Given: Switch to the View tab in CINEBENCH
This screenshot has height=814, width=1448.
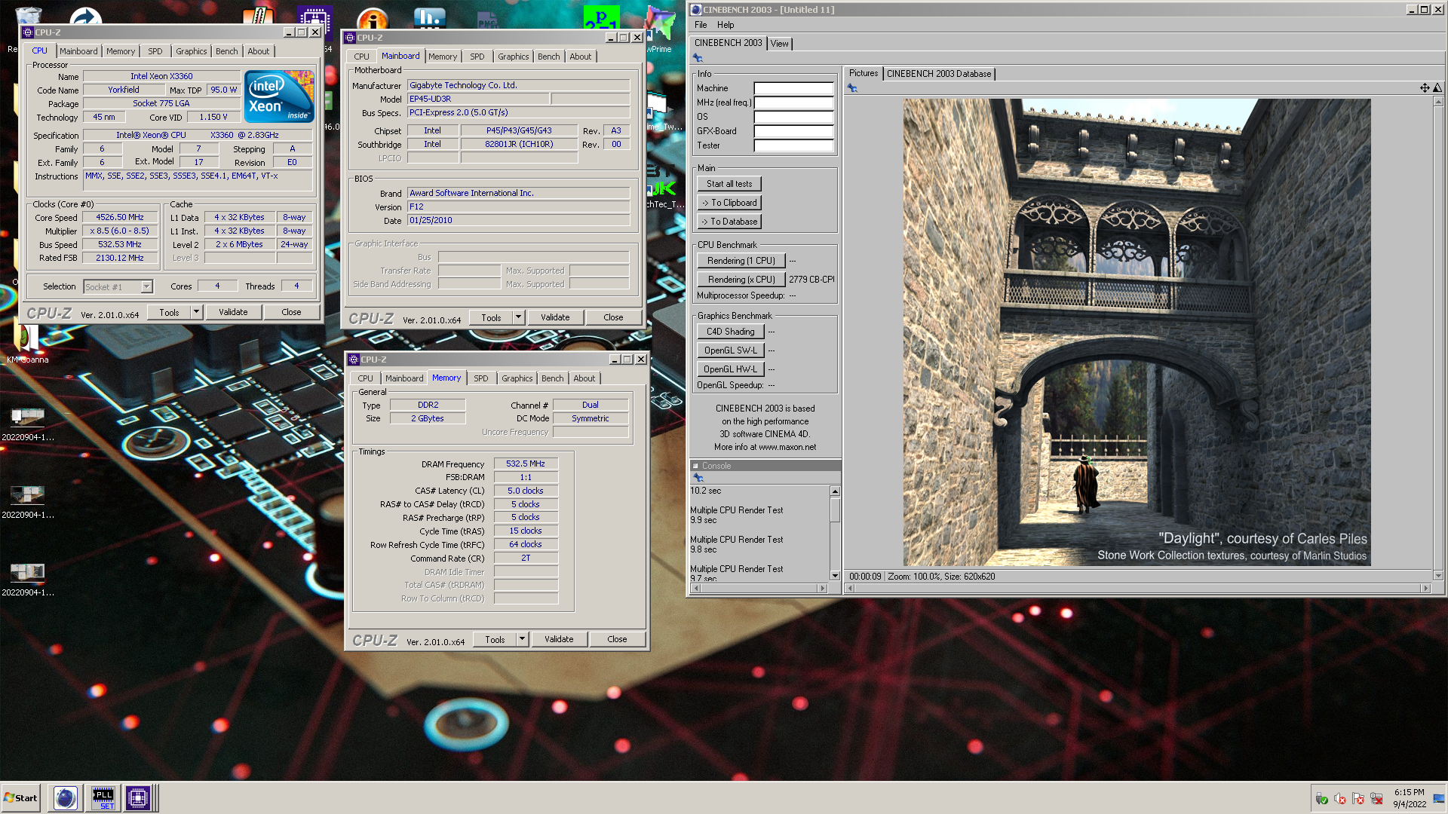Looking at the screenshot, I should pyautogui.click(x=779, y=44).
